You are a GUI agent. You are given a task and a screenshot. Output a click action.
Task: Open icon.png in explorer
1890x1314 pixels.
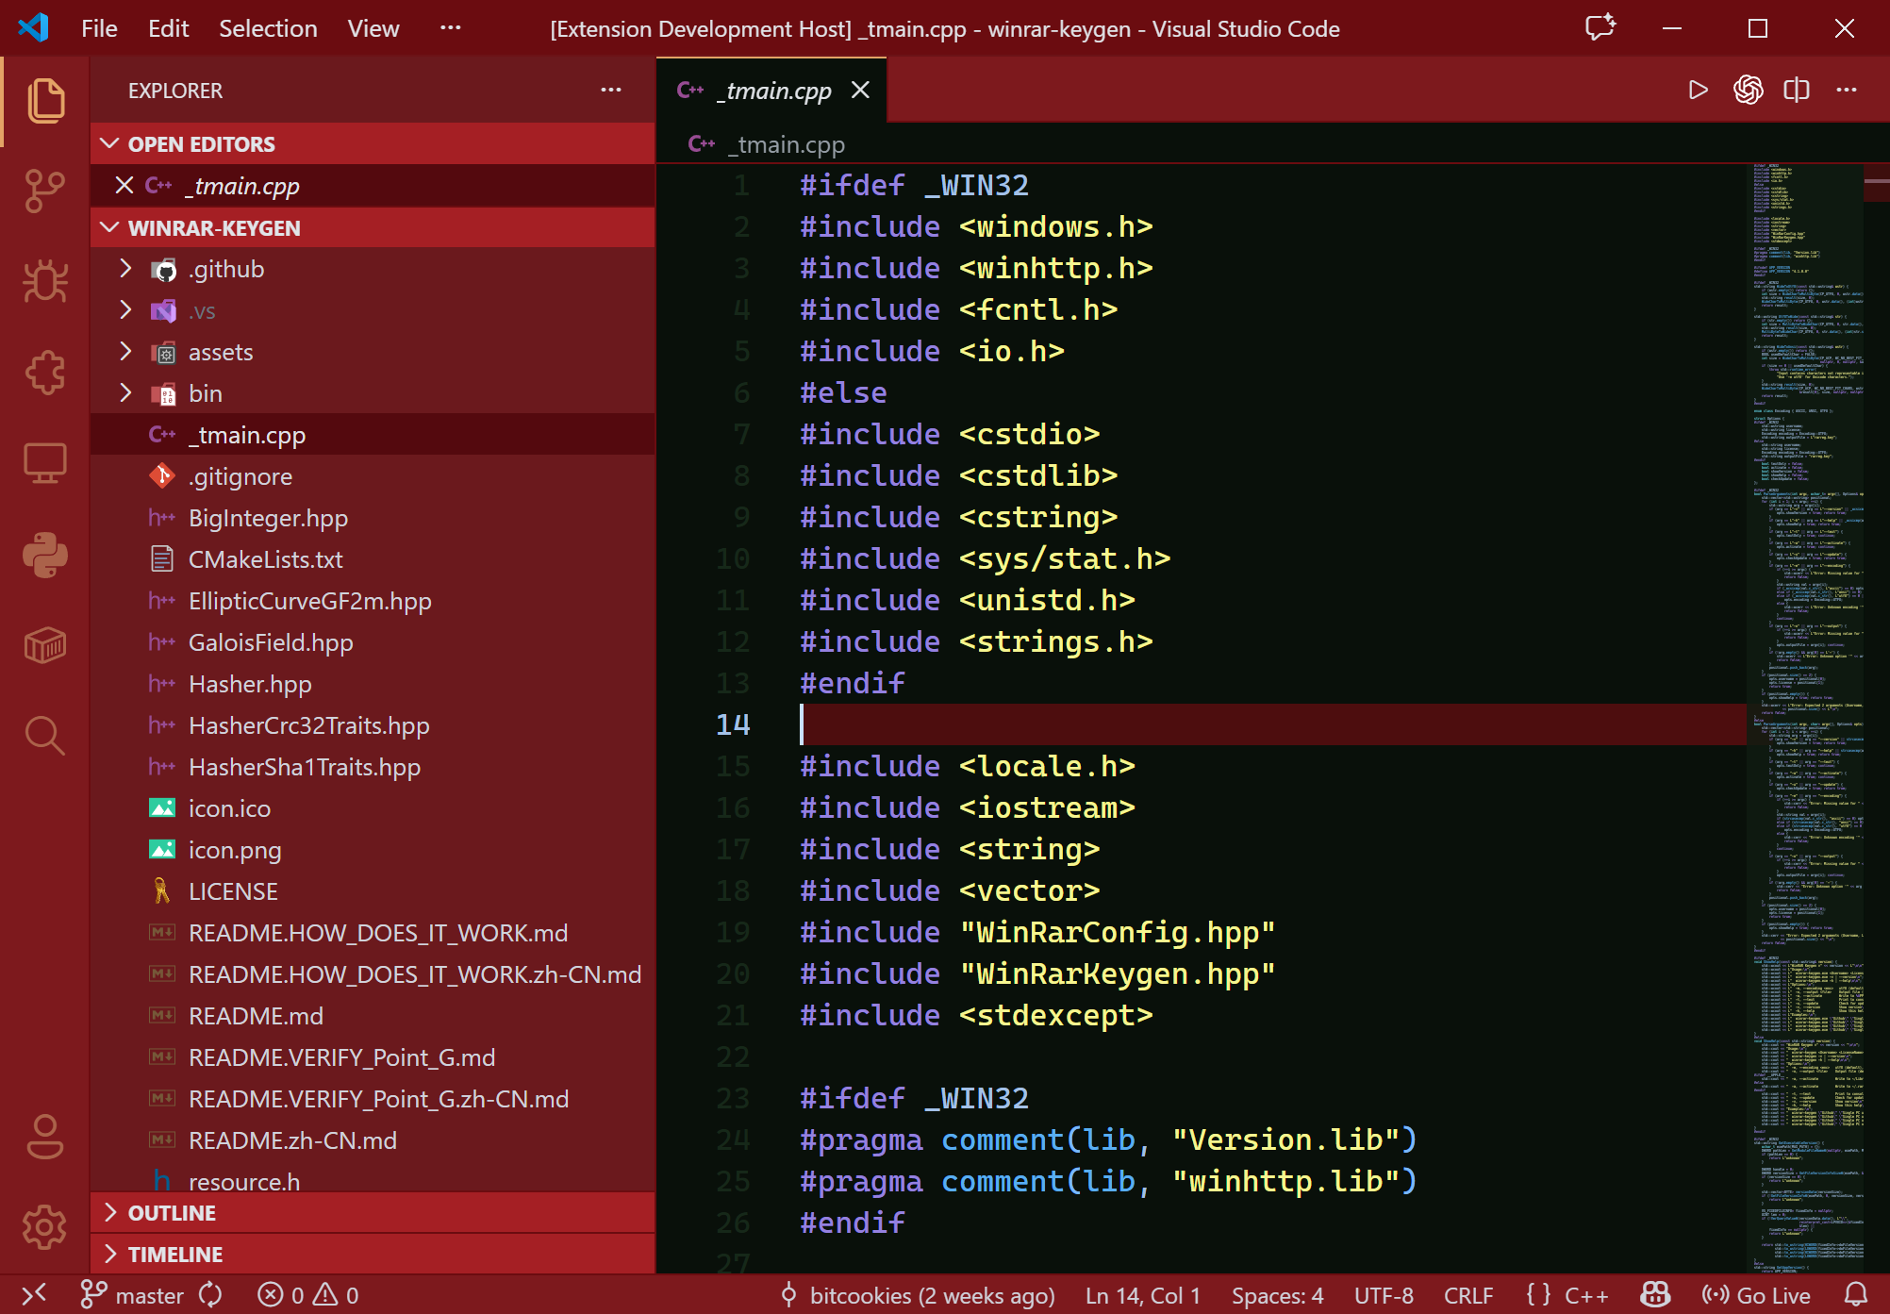click(373, 850)
